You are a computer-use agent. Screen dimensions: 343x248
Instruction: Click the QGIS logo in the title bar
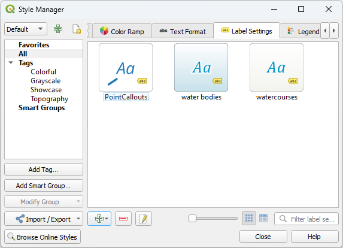point(10,10)
